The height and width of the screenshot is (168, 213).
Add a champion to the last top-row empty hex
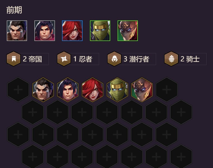(167, 90)
